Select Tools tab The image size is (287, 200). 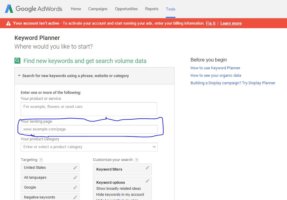(x=171, y=9)
